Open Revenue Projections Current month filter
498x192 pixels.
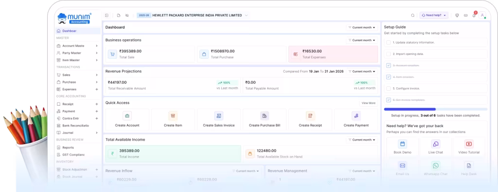pyautogui.click(x=362, y=71)
